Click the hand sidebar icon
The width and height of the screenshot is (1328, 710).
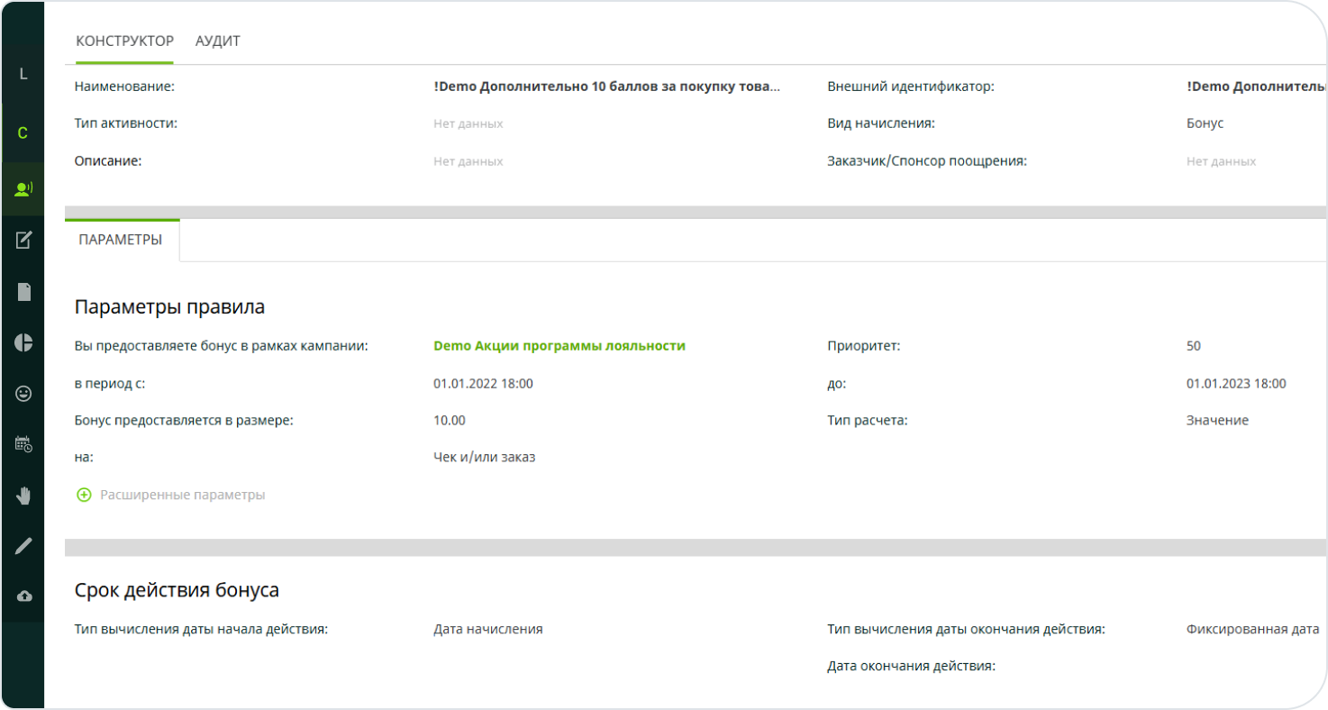tap(23, 495)
